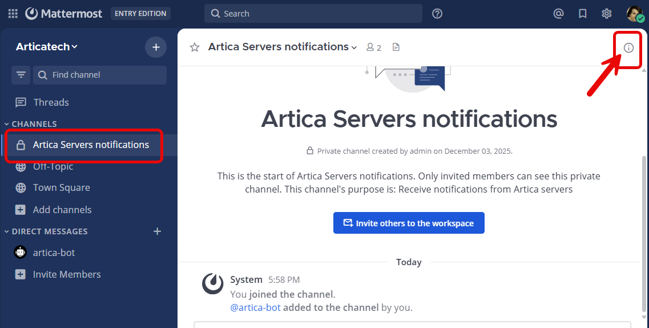This screenshot has height=328, width=649.
Task: Click the @artica-bot mention link
Action: pyautogui.click(x=255, y=307)
